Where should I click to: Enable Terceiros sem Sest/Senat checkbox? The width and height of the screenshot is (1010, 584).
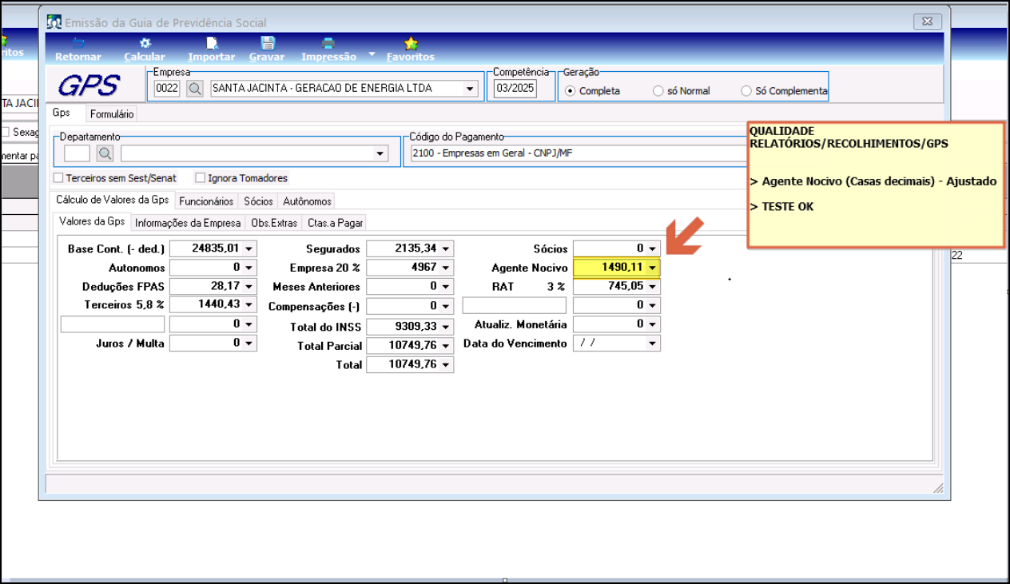pyautogui.click(x=58, y=178)
